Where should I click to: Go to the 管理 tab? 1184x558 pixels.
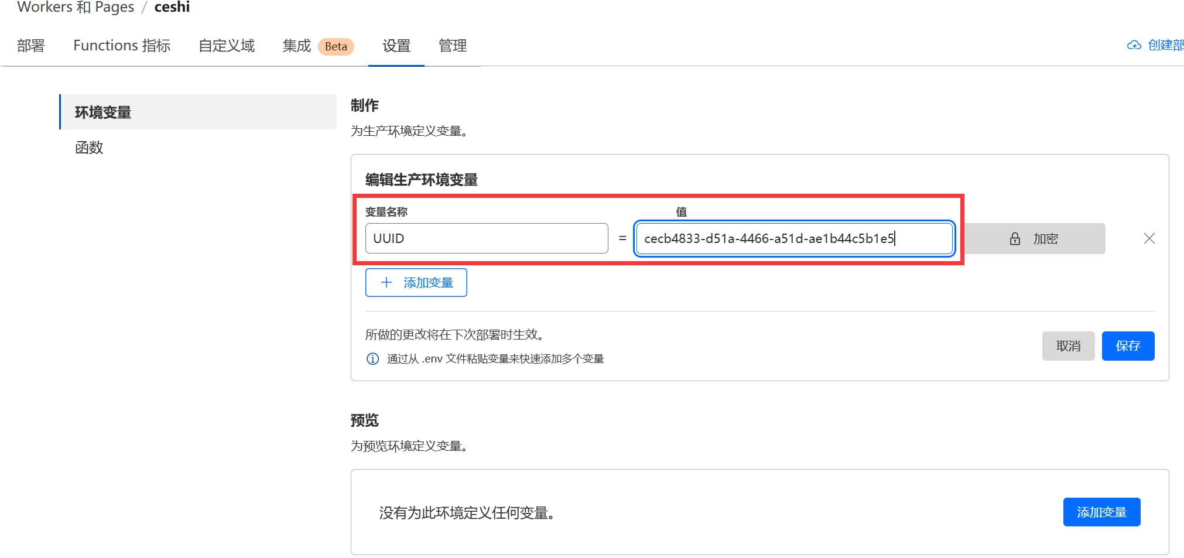point(453,46)
